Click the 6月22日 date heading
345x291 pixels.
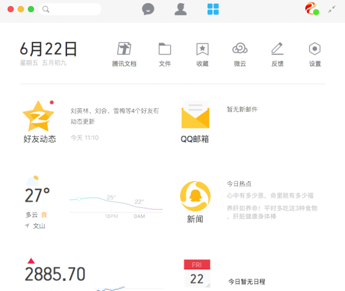(x=48, y=49)
